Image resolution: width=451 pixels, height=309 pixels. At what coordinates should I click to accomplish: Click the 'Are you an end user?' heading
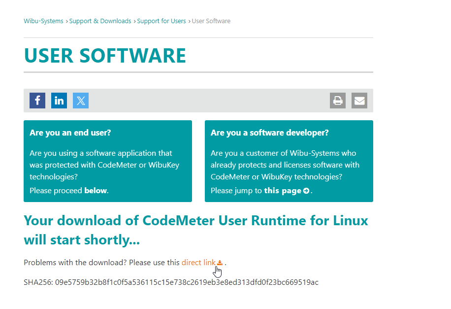pyautogui.click(x=70, y=133)
